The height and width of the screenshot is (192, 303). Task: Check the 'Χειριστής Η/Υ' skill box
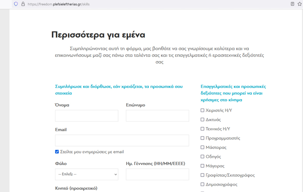pos(202,110)
